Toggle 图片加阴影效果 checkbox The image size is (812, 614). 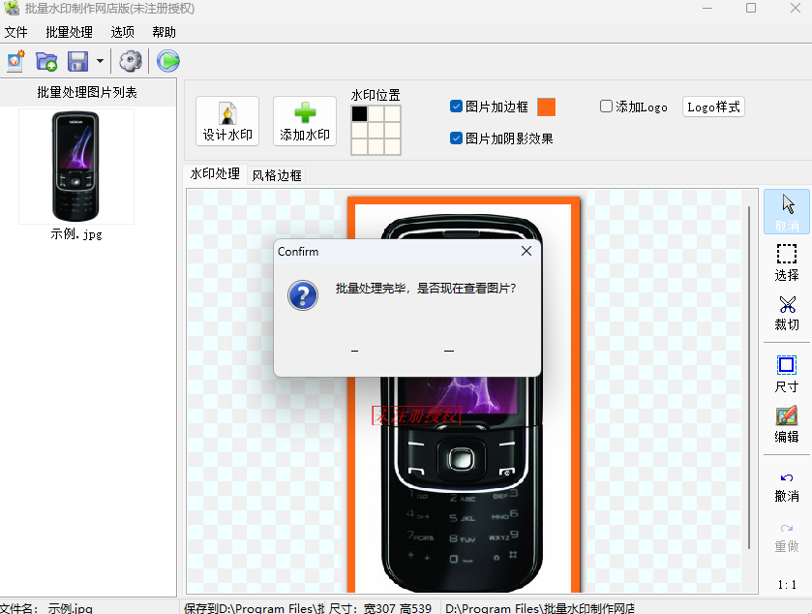pos(456,138)
